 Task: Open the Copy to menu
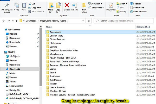pos(58,8)
